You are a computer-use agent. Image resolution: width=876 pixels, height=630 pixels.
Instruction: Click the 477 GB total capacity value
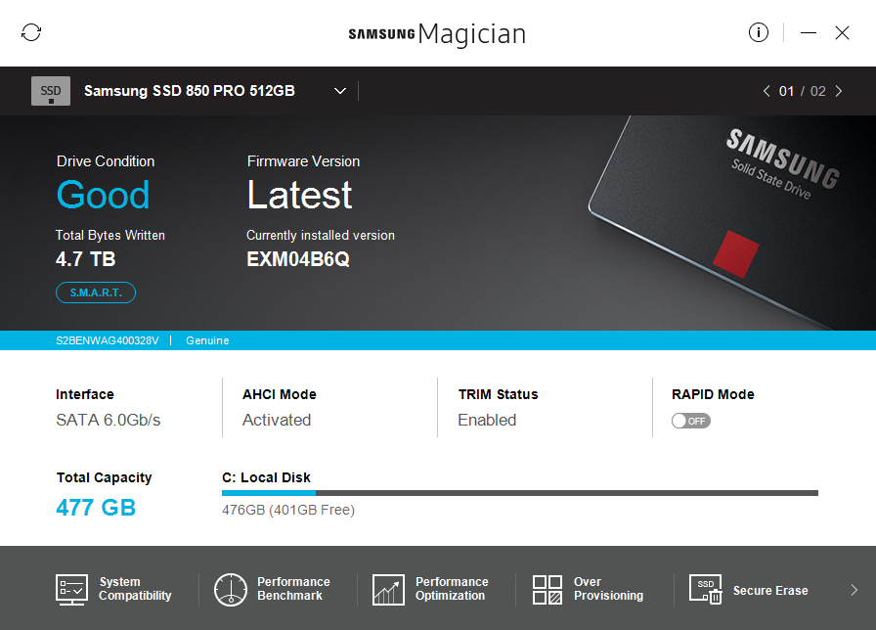pyautogui.click(x=96, y=508)
